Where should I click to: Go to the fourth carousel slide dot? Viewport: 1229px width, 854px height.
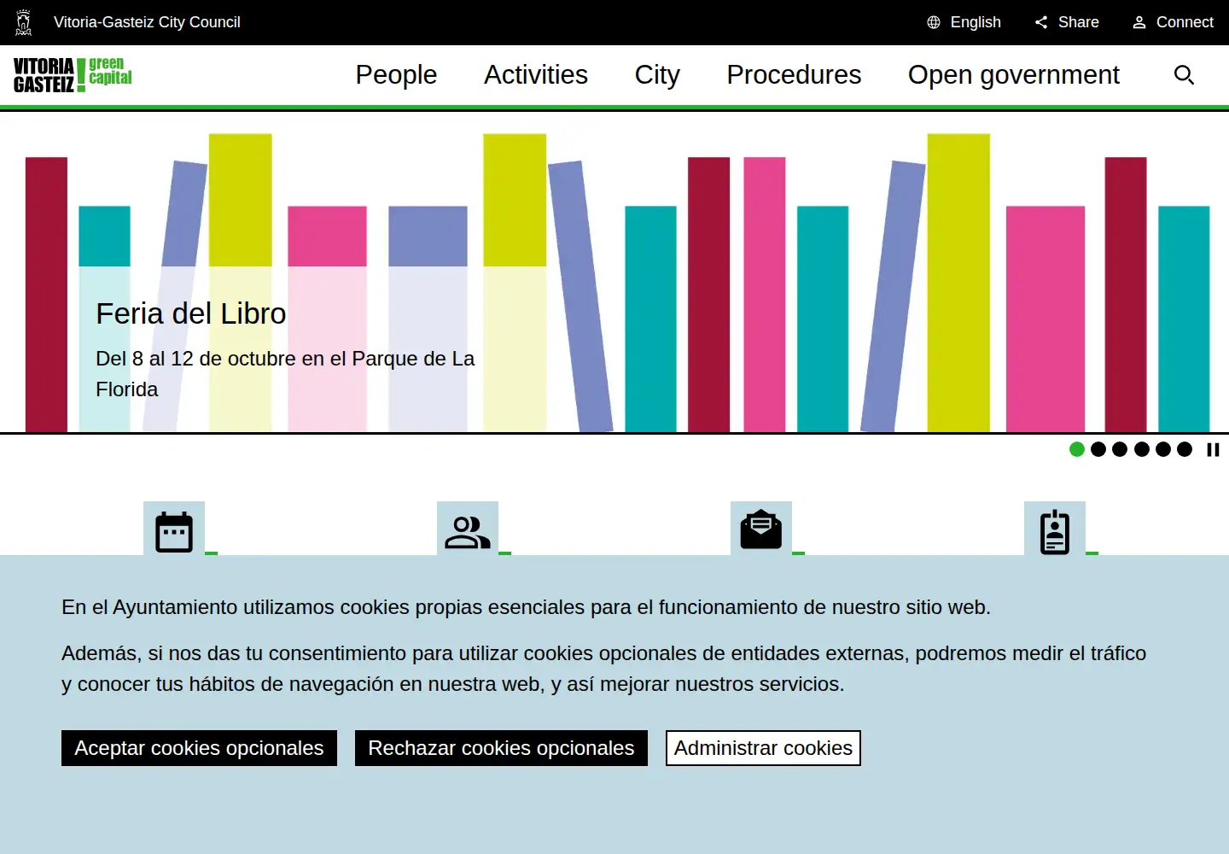[1142, 449]
